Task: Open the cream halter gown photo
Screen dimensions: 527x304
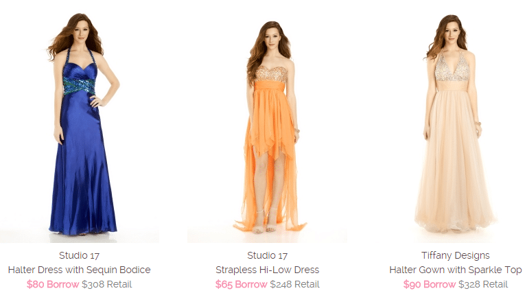Action: pos(456,123)
